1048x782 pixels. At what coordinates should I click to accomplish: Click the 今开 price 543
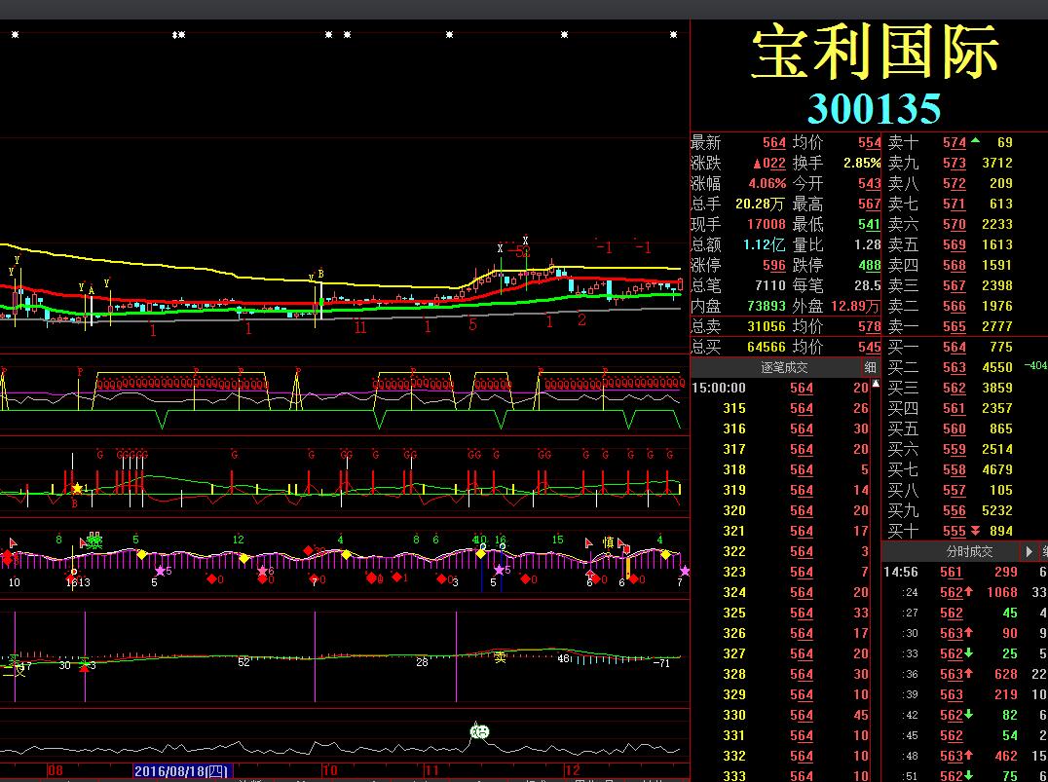870,183
